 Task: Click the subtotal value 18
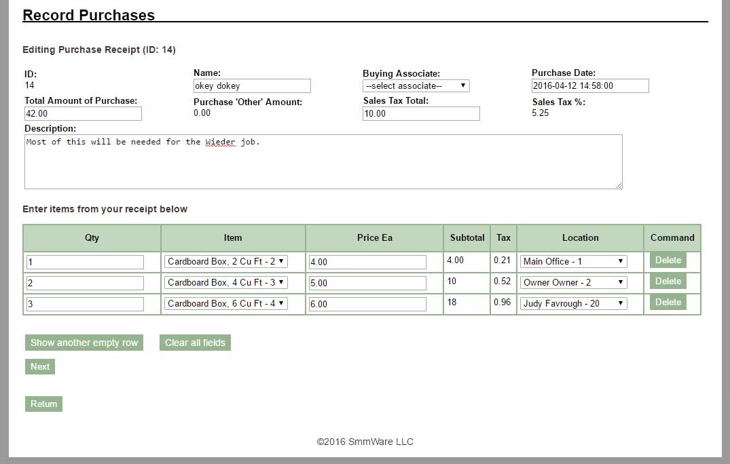tap(452, 302)
